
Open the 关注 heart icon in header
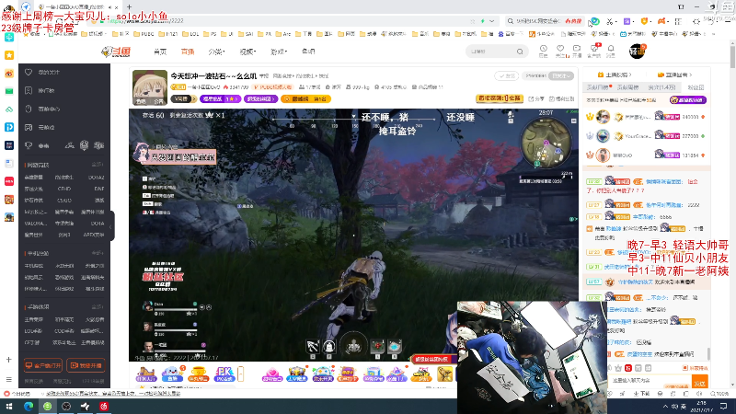point(560,49)
